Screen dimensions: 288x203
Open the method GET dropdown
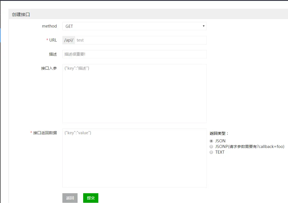click(x=135, y=26)
